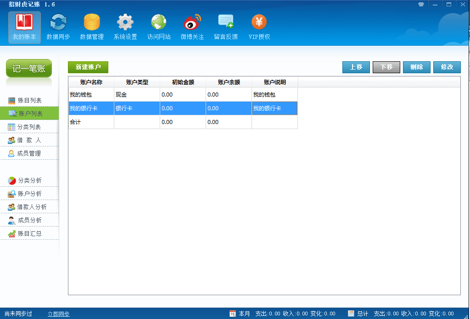
Task: Click the 新建账户 button
Action: point(88,67)
